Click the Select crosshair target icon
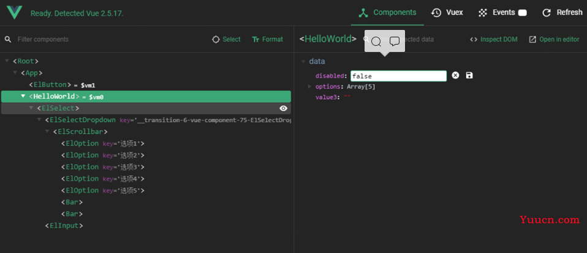The height and width of the screenshot is (253, 587). pyautogui.click(x=216, y=39)
